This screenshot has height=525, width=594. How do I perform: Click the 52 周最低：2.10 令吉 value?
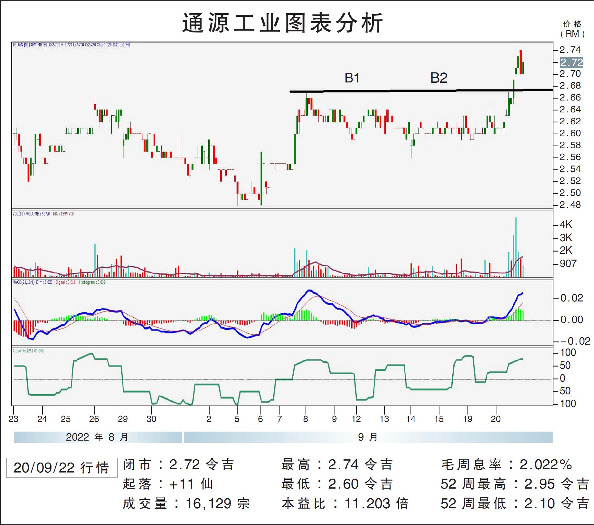pos(515,503)
